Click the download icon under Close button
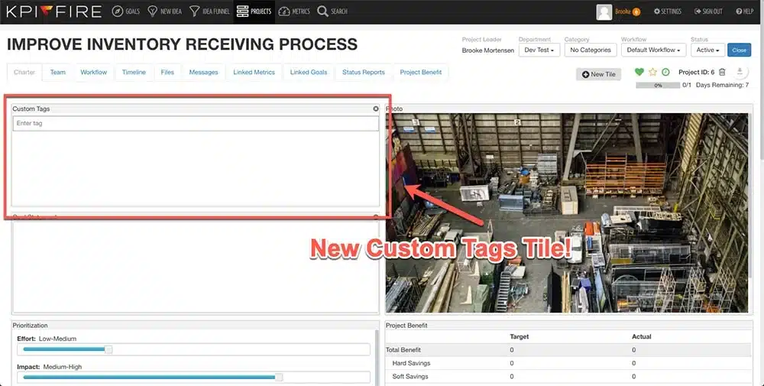The width and height of the screenshot is (764, 386). 740,72
